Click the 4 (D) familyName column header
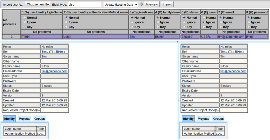Screen dimensions: 270x140 click(167, 12)
